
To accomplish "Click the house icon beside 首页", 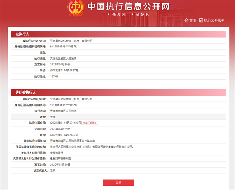I will pos(186,20).
